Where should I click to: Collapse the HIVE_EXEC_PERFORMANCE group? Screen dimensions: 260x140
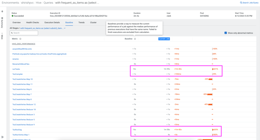pyautogui.click(x=23, y=44)
